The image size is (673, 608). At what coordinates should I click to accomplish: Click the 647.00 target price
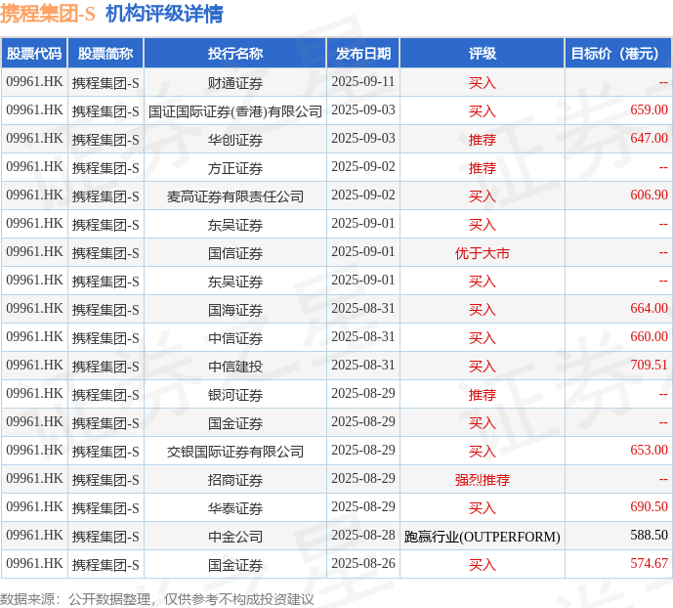click(x=649, y=138)
